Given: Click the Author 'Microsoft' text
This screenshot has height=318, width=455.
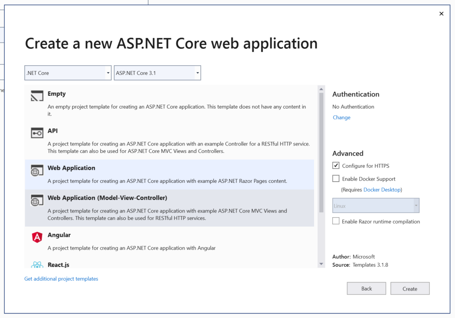Looking at the screenshot, I should pos(363,257).
